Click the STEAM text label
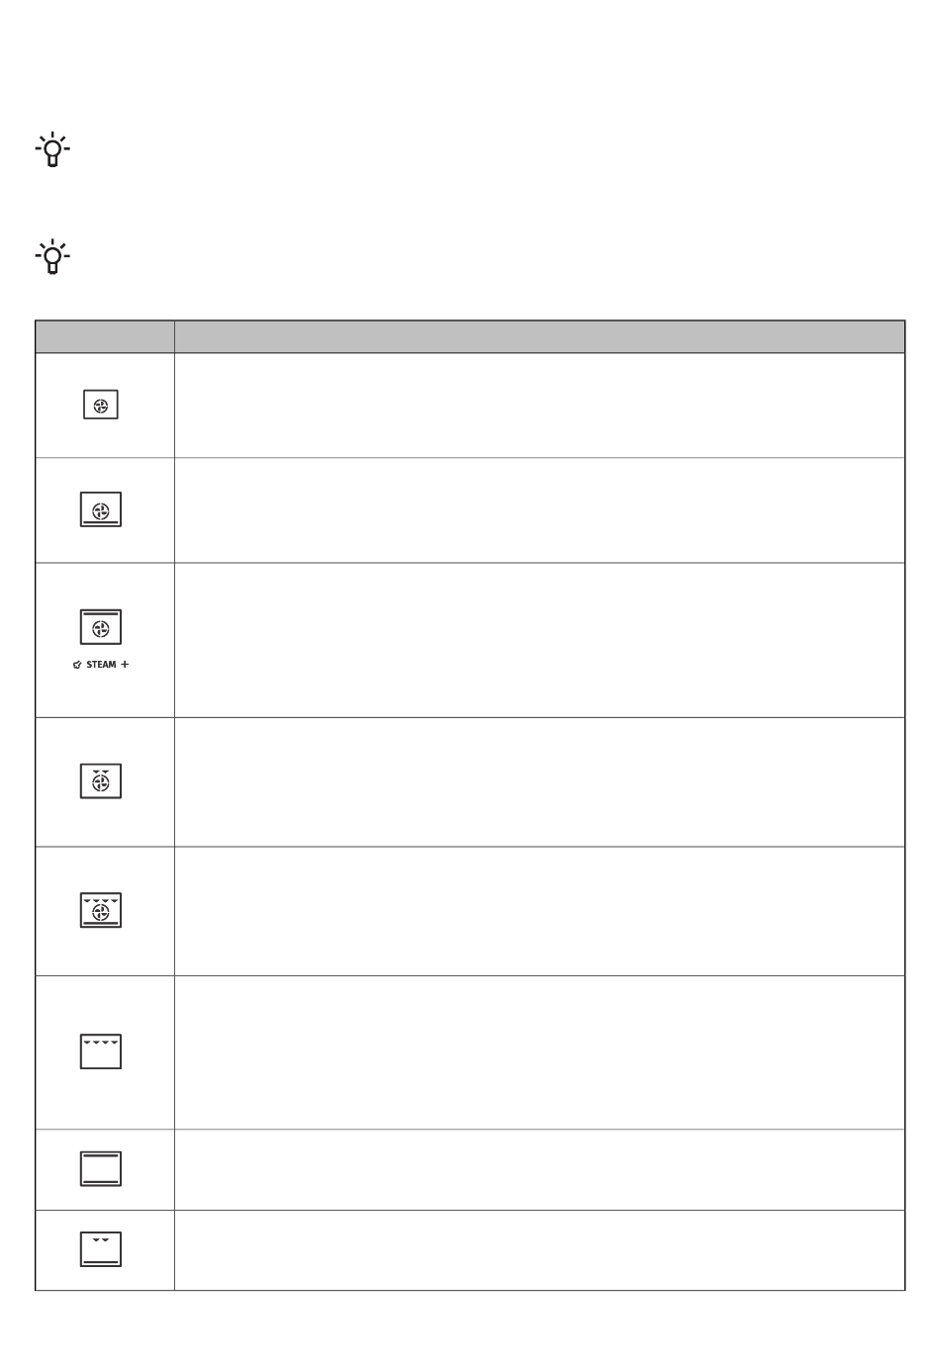 [101, 665]
